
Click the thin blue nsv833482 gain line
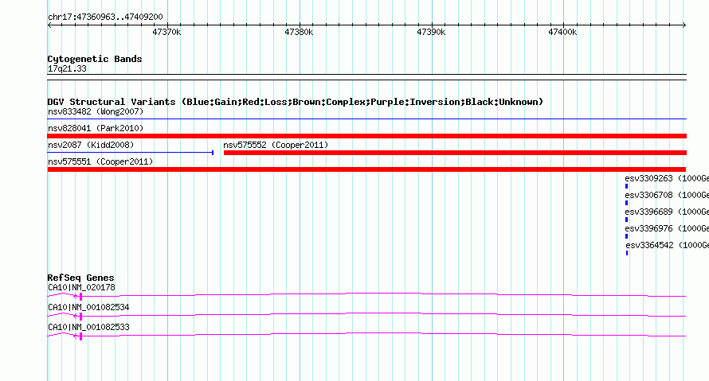coord(366,119)
